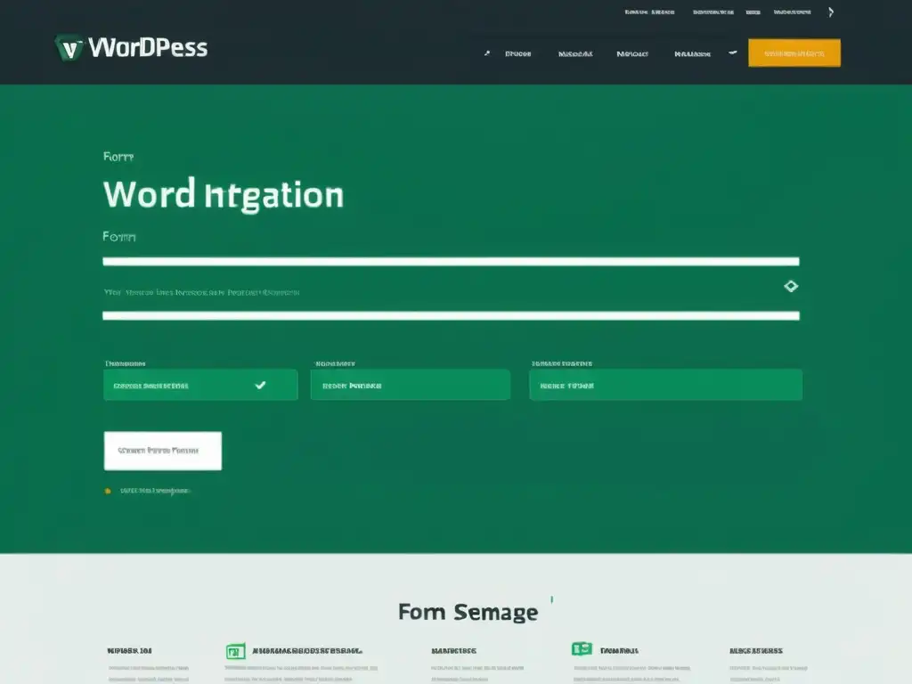Viewport: 912px width, 684px height.
Task: Click the checkmark icon in first green field
Action: click(x=260, y=386)
